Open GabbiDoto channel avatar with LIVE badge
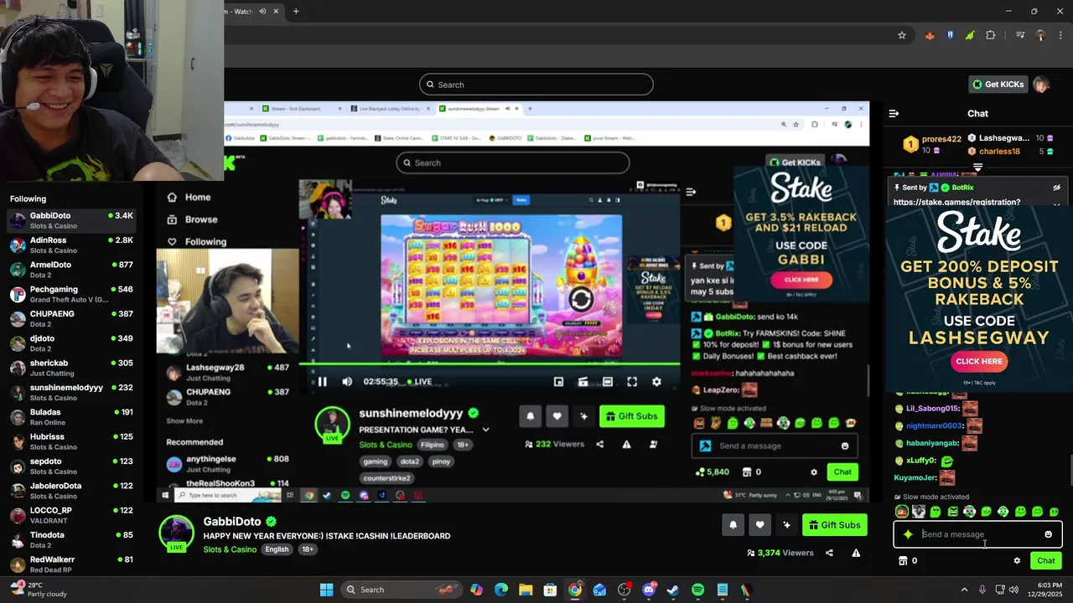 click(177, 533)
